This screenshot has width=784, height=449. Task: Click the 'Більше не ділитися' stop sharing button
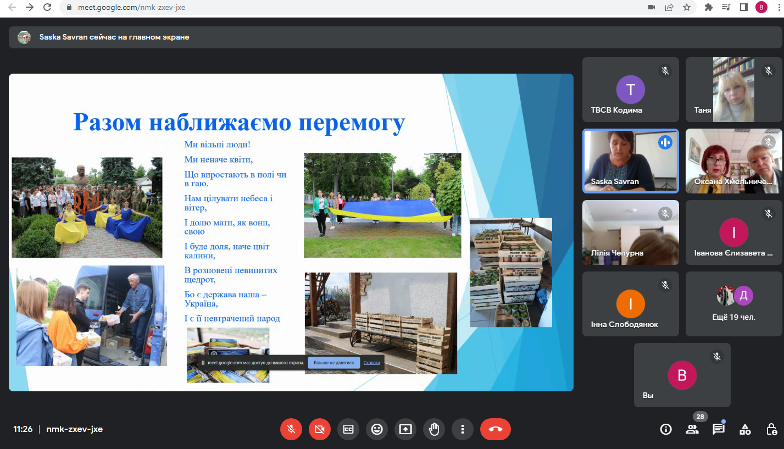point(333,363)
